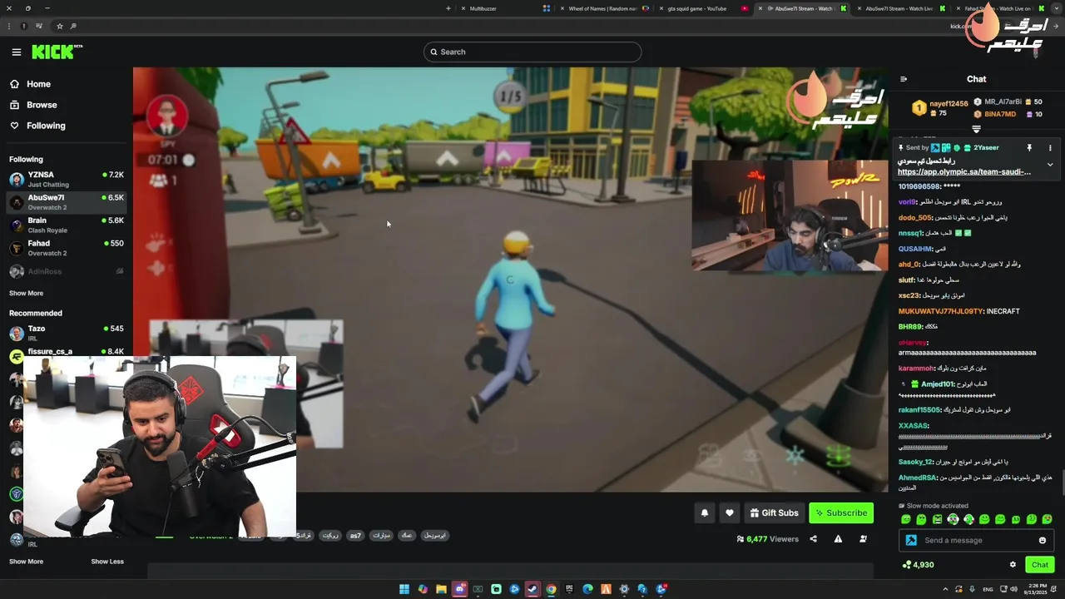Open the app.olympic.sa pinned link
This screenshot has width=1065, height=599.
963,172
